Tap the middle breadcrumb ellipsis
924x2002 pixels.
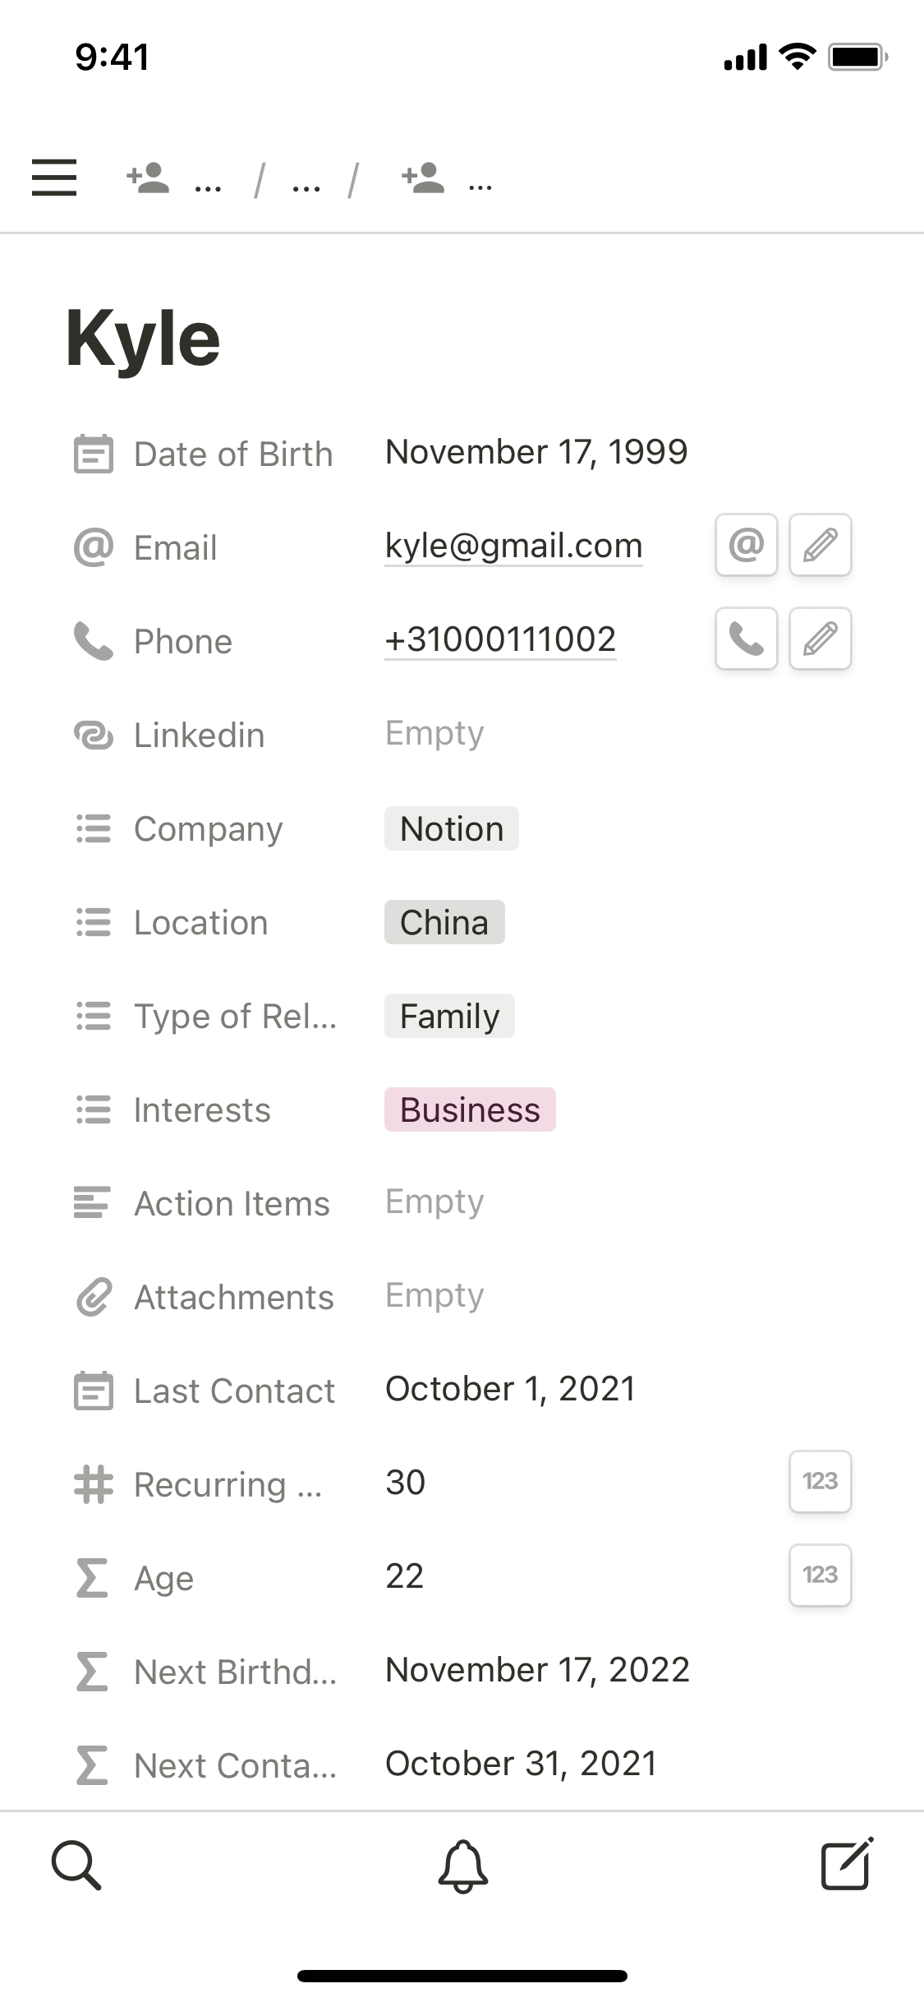(x=306, y=184)
